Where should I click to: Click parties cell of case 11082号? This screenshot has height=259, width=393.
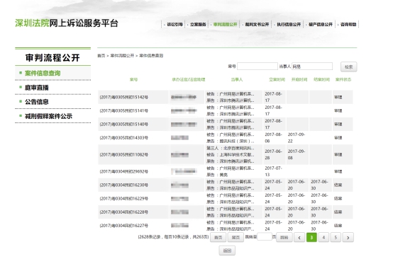[x=233, y=154]
